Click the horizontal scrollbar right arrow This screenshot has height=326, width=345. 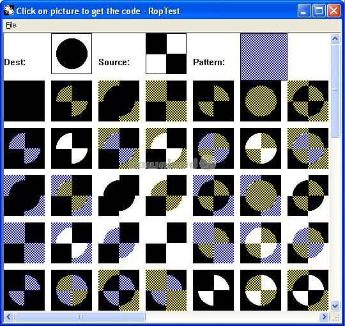point(324,317)
